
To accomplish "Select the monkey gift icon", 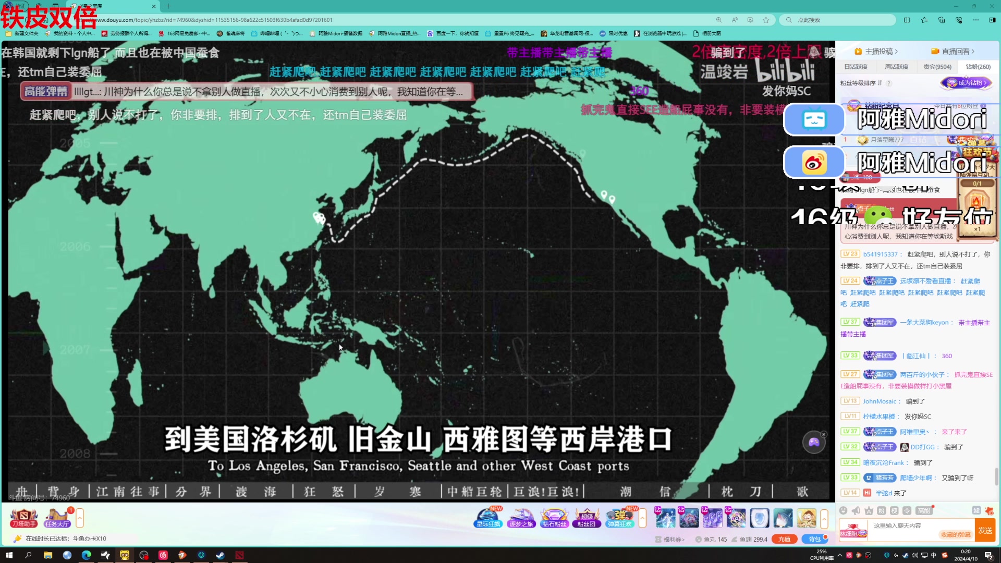I will point(806,518).
